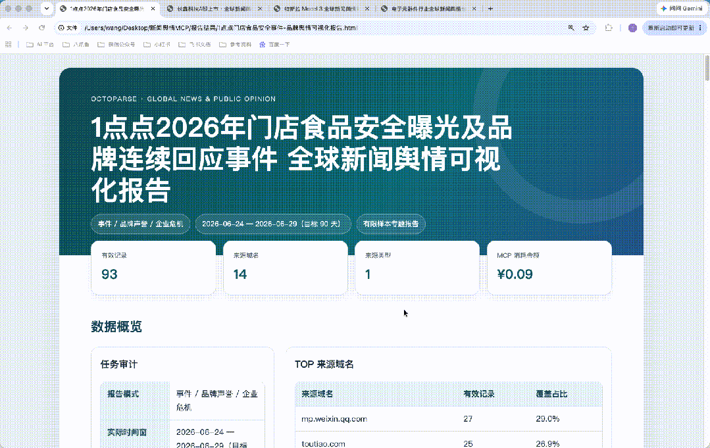This screenshot has width=710, height=448.
Task: Open the 八爪鱼 bookmark folder
Action: point(76,44)
